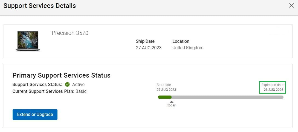The width and height of the screenshot is (298, 132).
Task: Click the Basic support plan text
Action: 81,91
